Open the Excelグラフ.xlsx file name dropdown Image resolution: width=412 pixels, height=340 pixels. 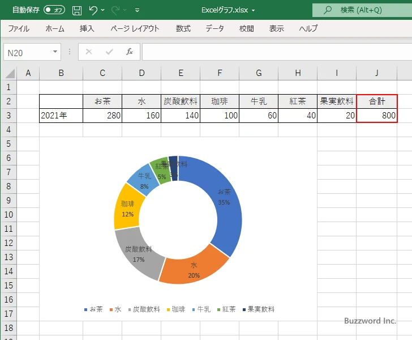[254, 11]
